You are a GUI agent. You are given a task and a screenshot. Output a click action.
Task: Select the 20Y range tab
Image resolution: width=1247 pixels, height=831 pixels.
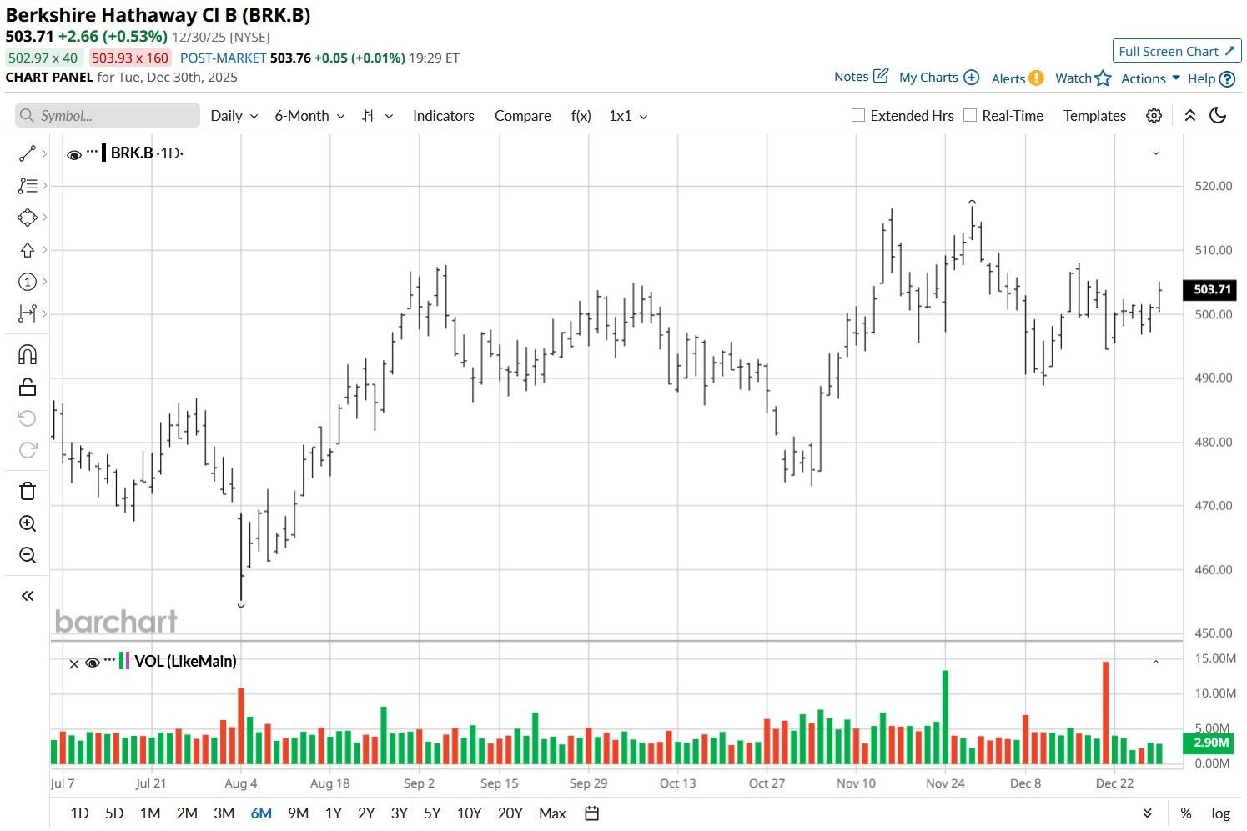point(510,813)
